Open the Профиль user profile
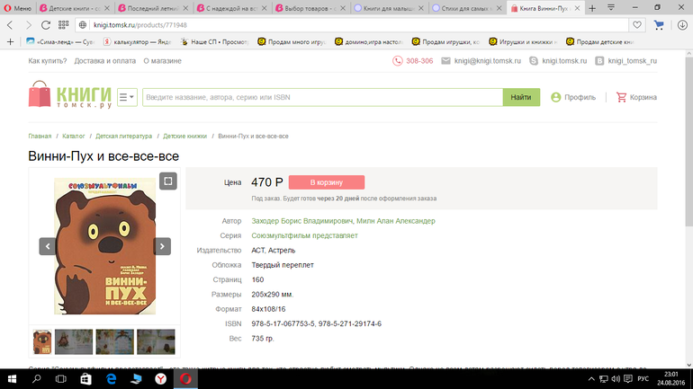Viewport: 693px width, 389px height. tap(573, 97)
